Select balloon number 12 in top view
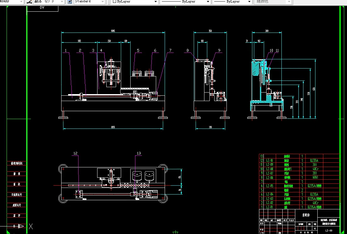Image resolution: width=347 pixels, height=234 pixels. coord(75,153)
